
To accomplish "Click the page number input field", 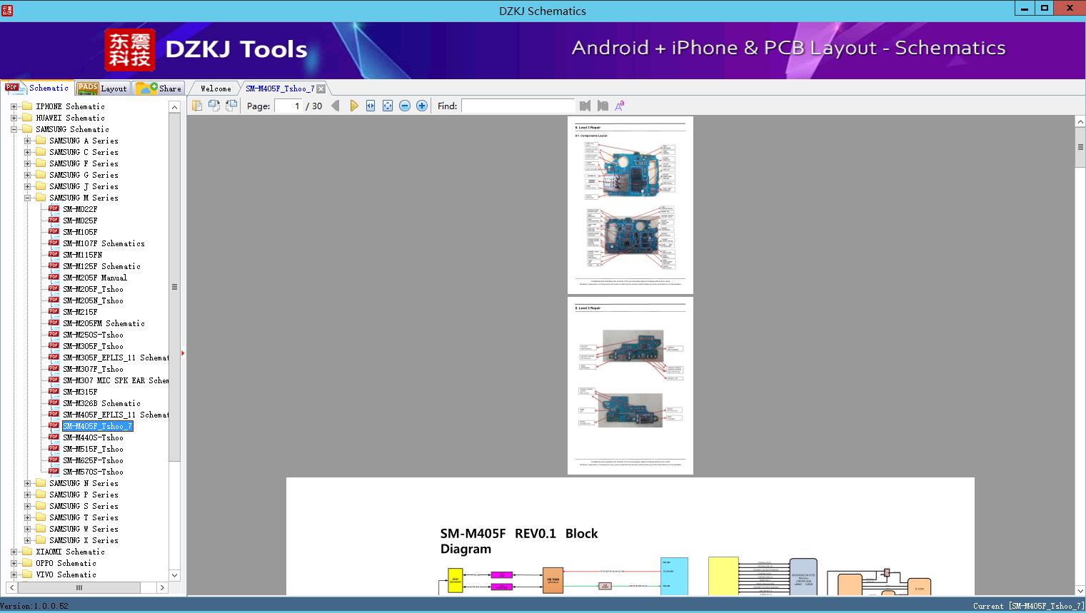I will tap(288, 106).
